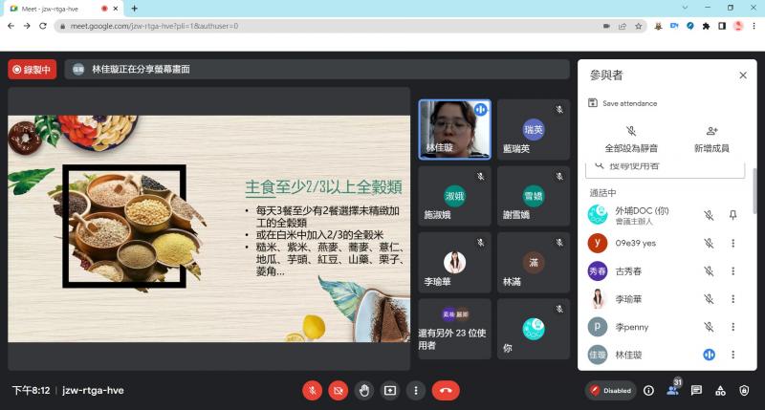Toggle the Disabled extension pill

[610, 390]
